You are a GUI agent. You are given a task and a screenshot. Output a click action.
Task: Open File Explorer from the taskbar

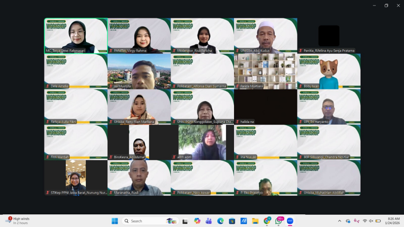coord(255,221)
